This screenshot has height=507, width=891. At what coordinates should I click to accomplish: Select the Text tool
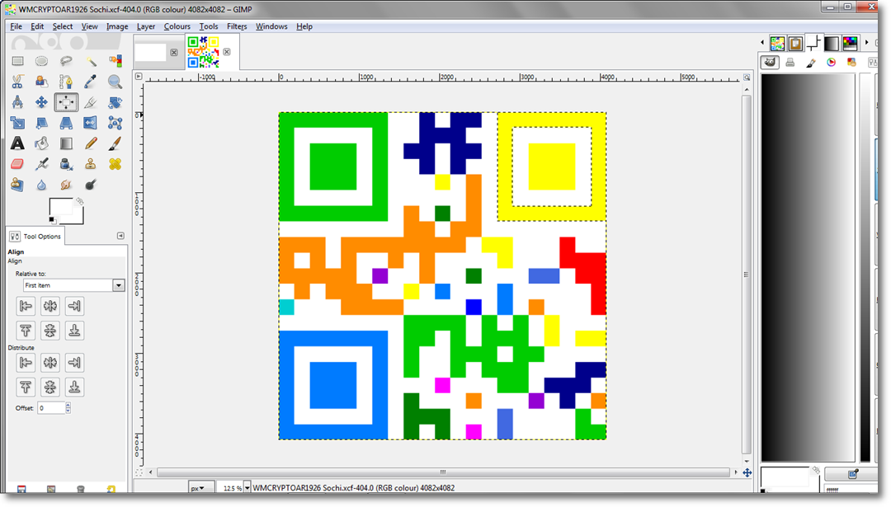click(17, 143)
